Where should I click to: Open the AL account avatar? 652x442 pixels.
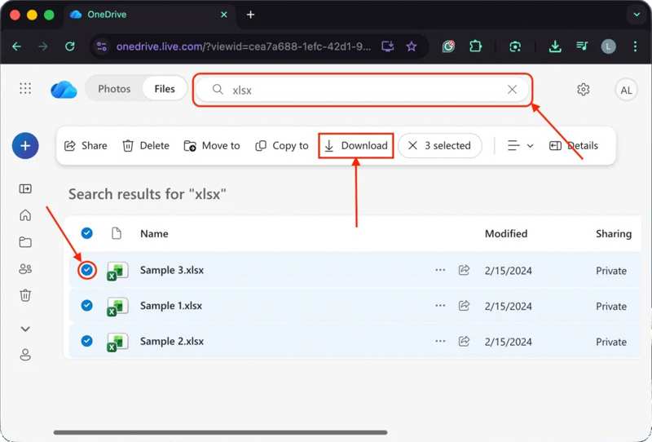[626, 91]
